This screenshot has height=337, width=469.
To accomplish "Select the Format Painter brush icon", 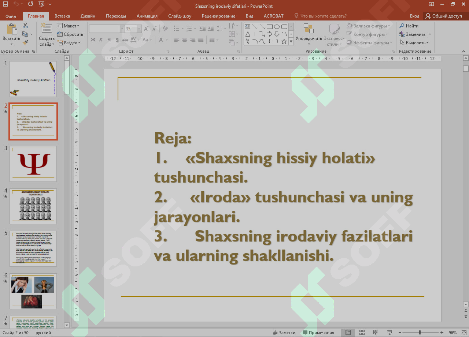I will pyautogui.click(x=25, y=43).
